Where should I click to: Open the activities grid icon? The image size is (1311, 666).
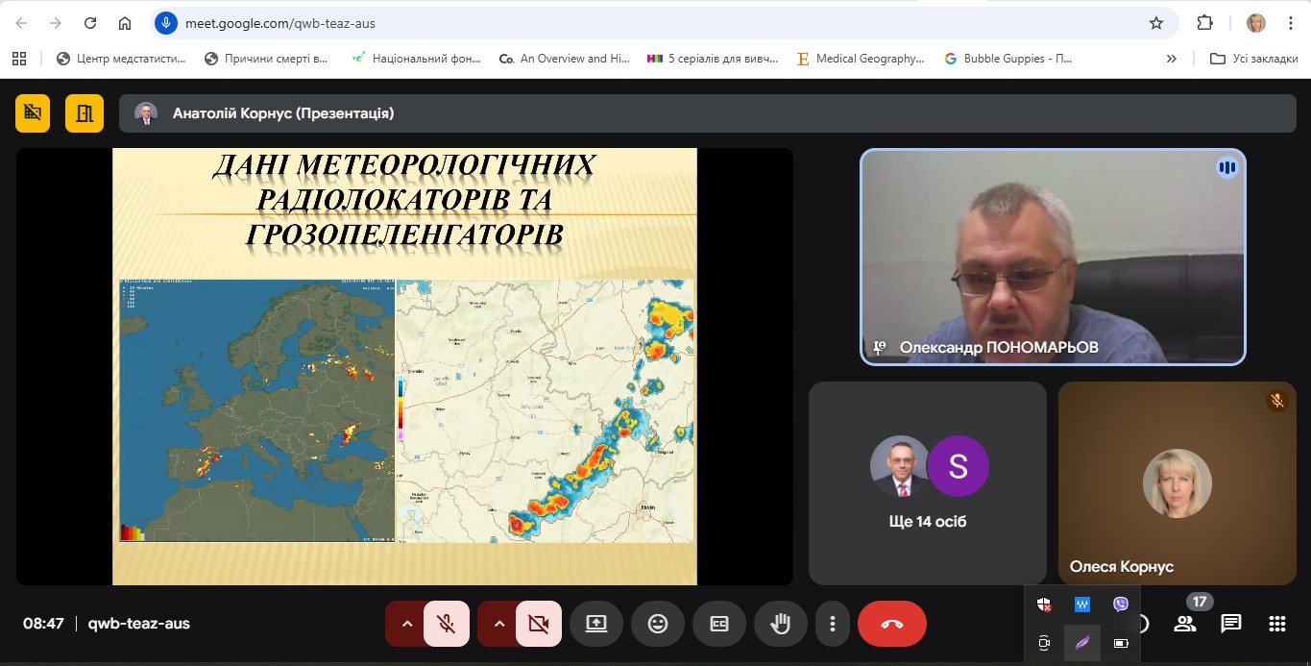tap(1277, 624)
